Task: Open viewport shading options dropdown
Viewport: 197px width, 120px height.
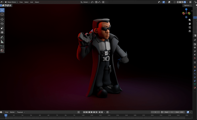Action: (x=187, y=2)
